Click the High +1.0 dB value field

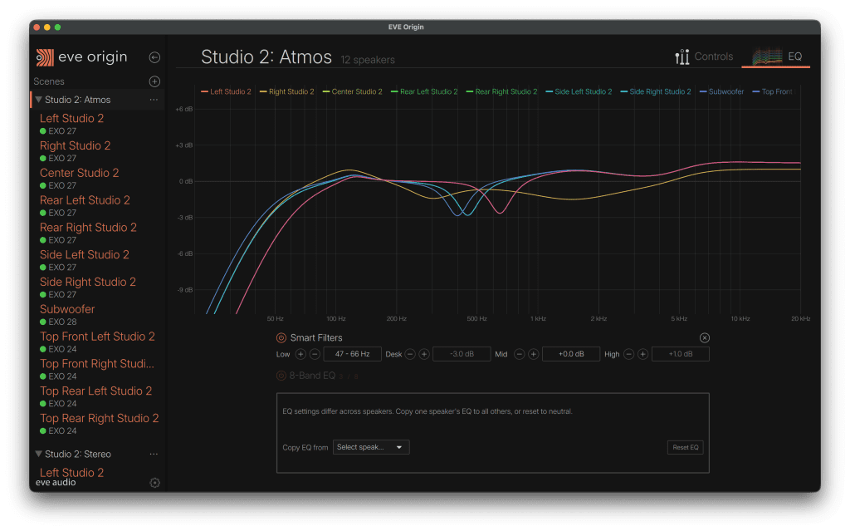pos(681,354)
